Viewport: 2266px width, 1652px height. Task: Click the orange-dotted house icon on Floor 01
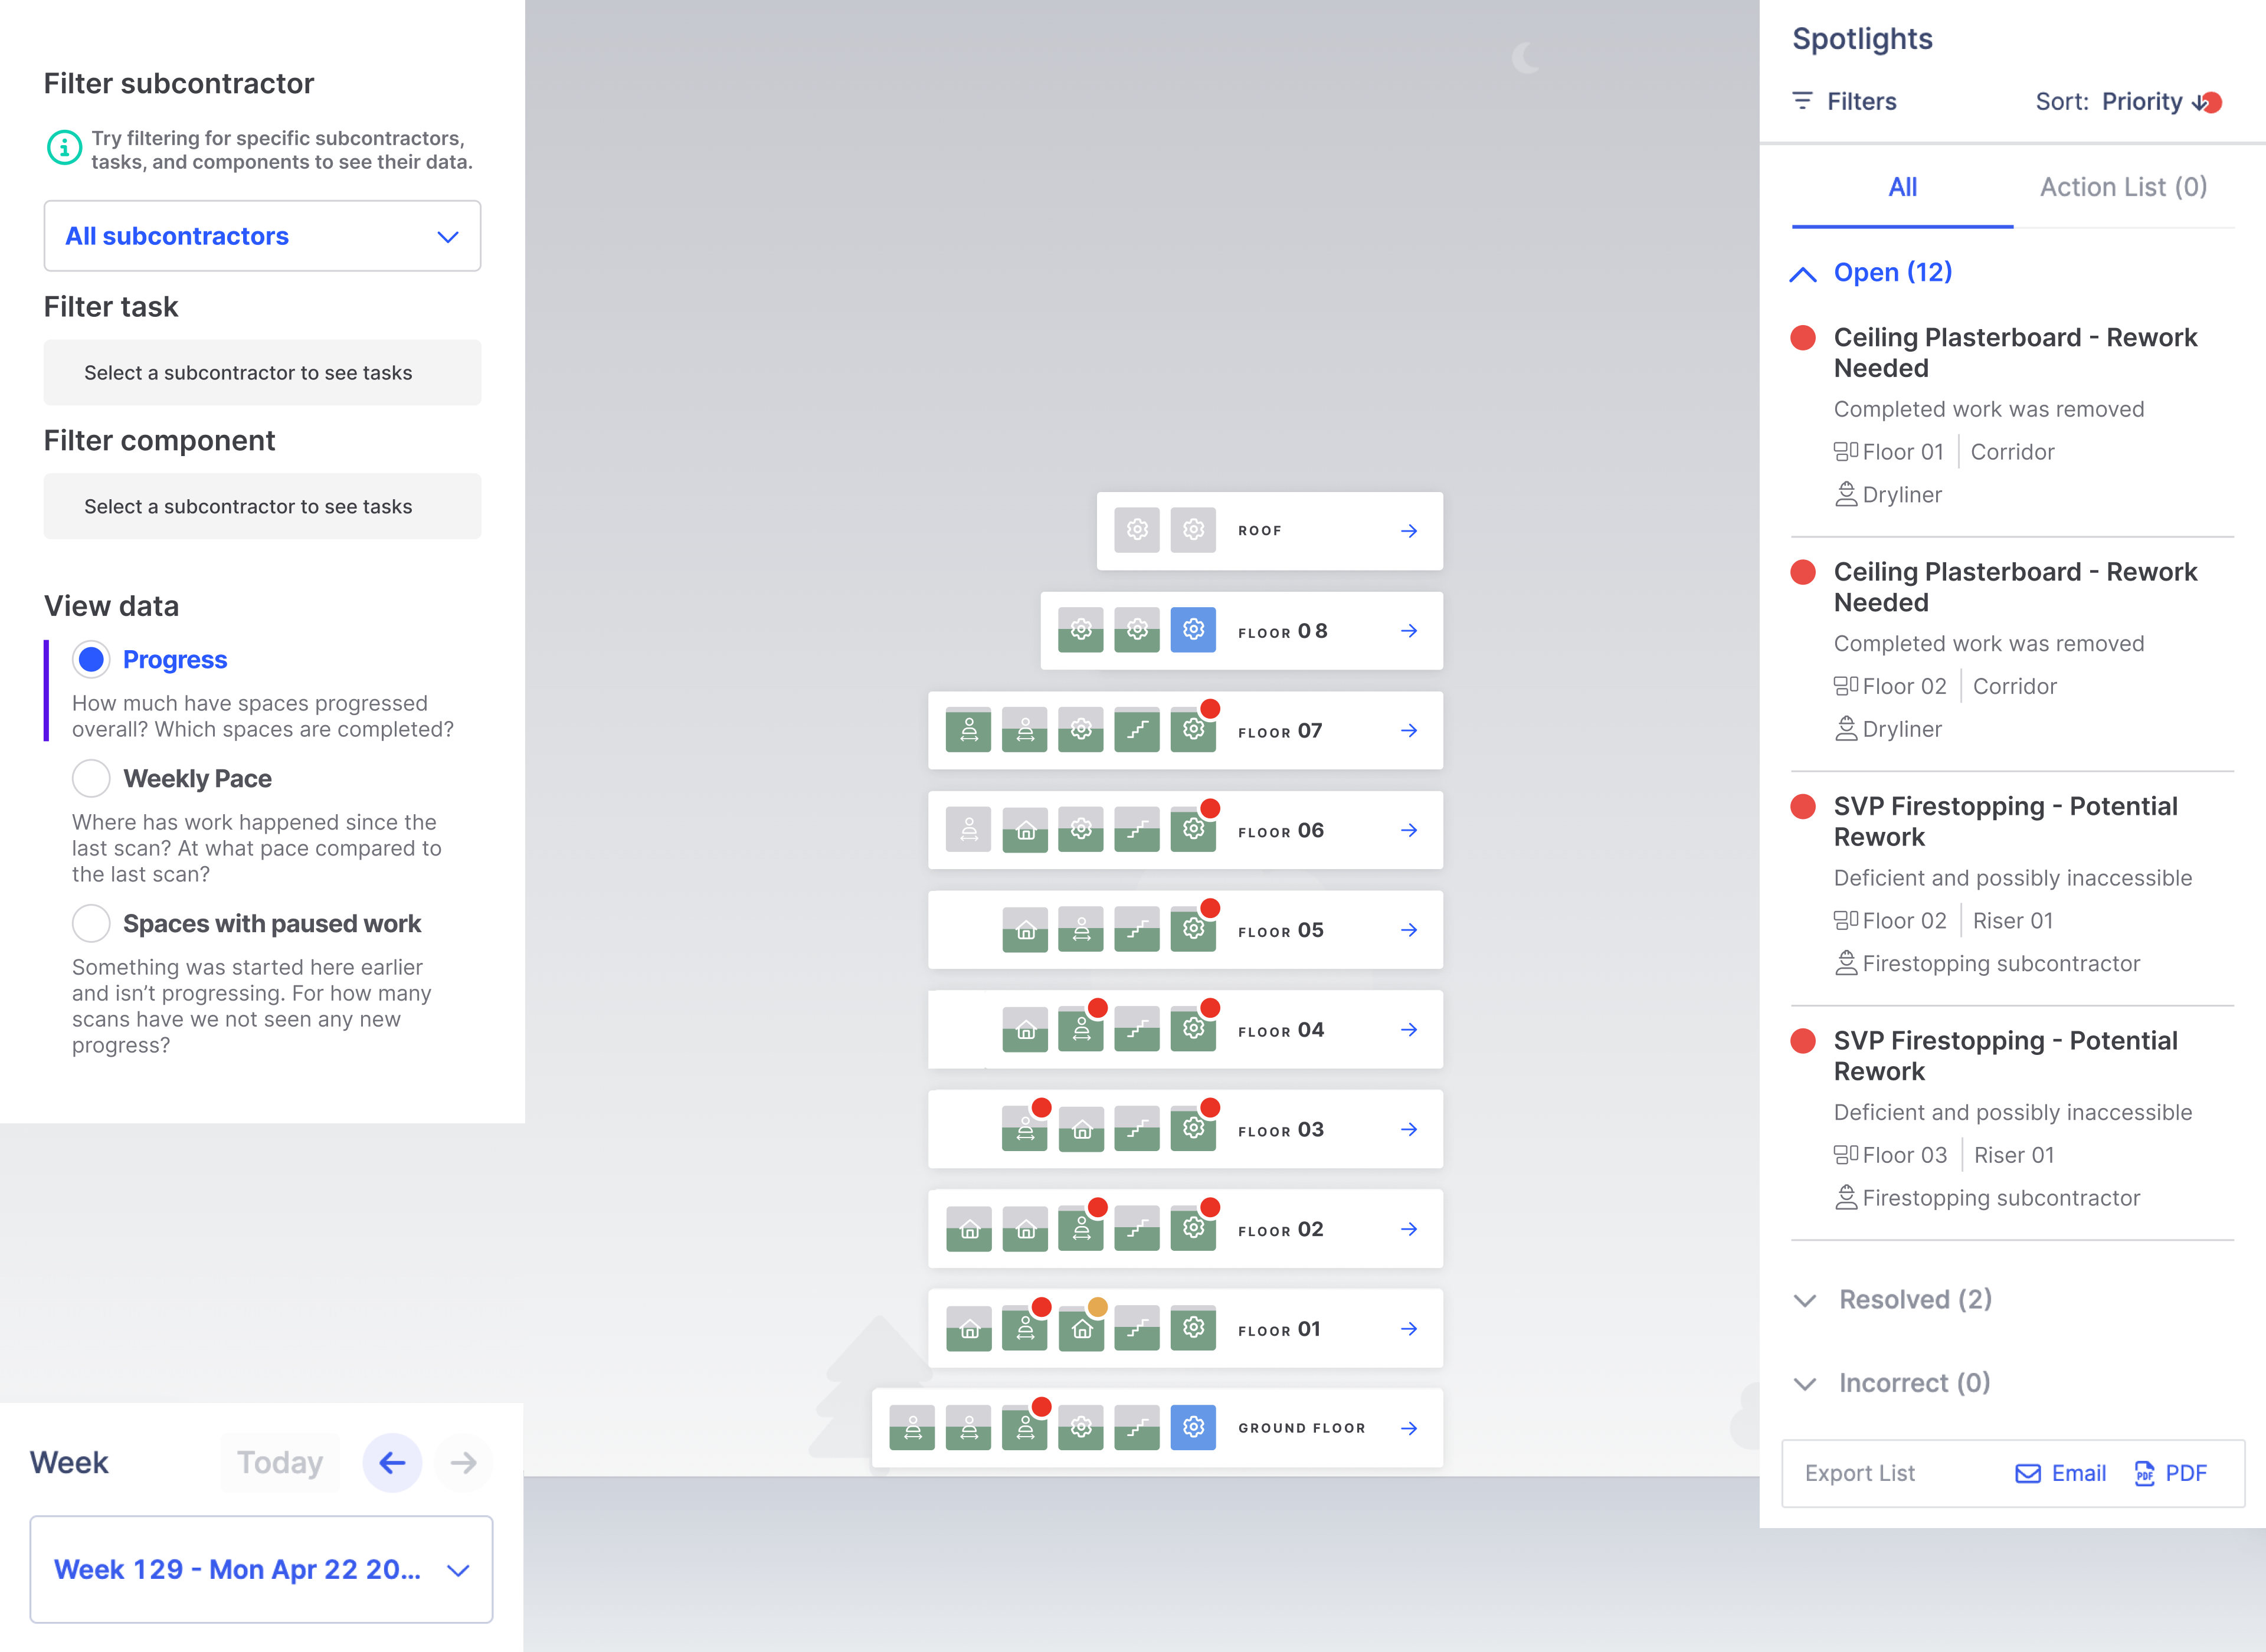pyautogui.click(x=1082, y=1329)
